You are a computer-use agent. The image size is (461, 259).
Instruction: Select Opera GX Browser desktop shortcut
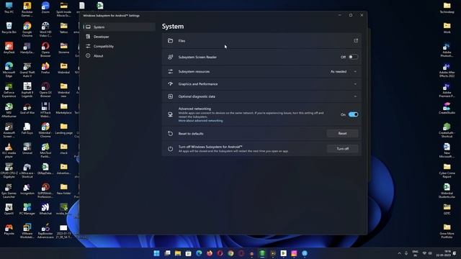[x=45, y=90]
